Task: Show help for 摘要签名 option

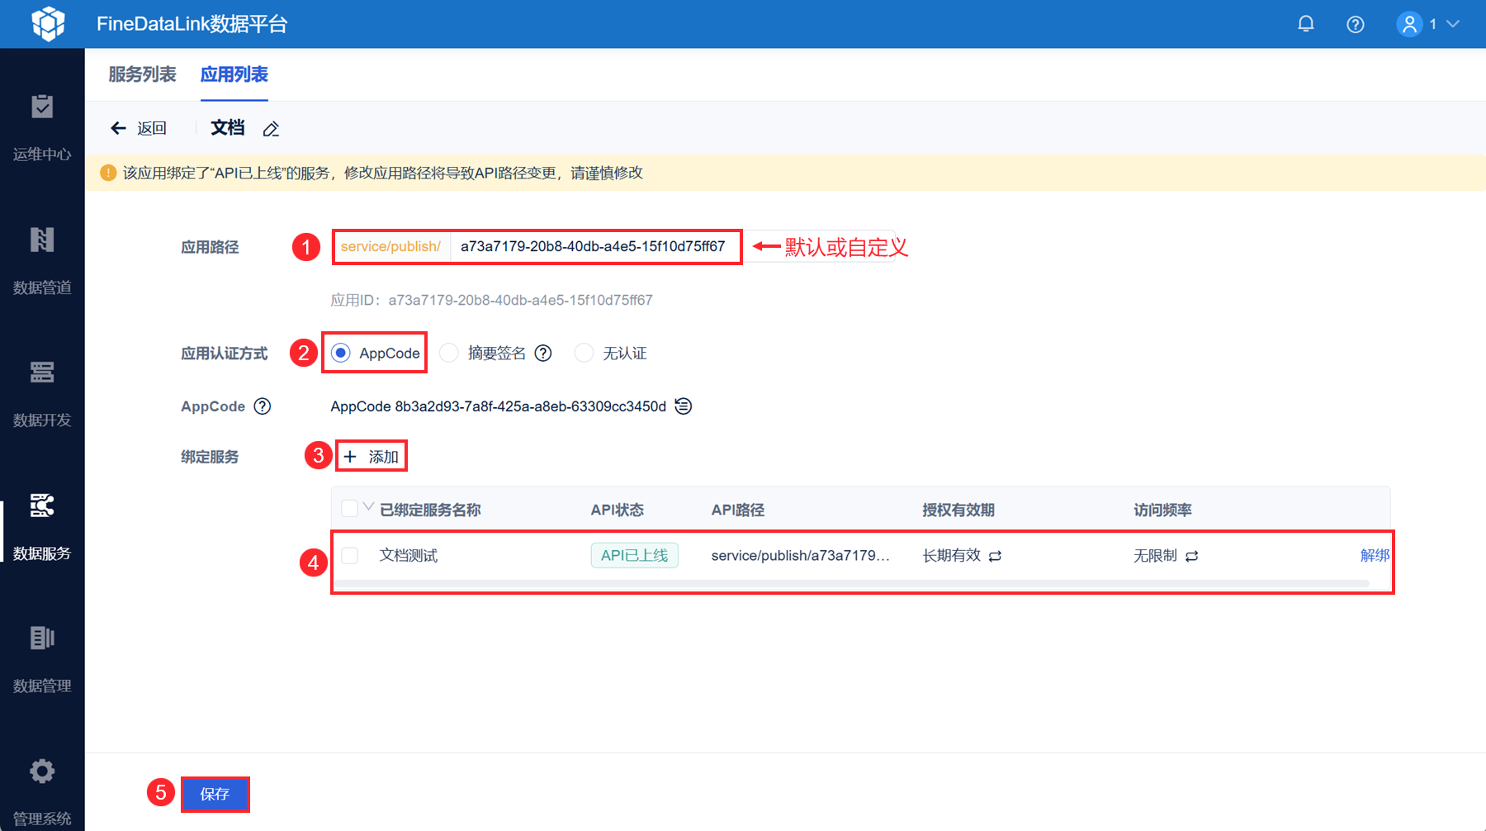Action: pos(543,354)
